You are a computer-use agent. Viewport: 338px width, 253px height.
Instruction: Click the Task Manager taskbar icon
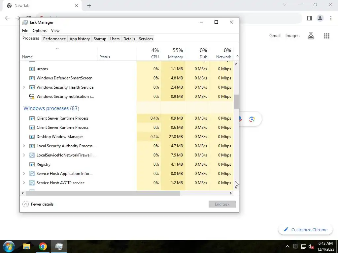tap(59, 246)
